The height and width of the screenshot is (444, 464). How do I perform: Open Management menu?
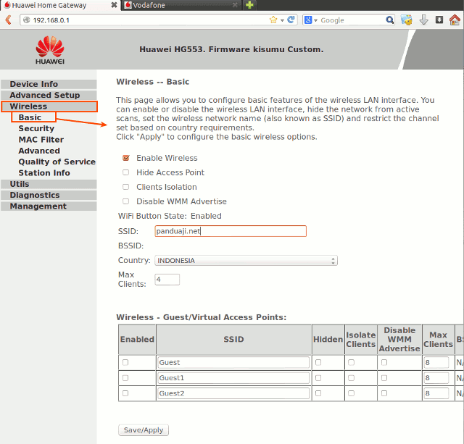(49, 206)
